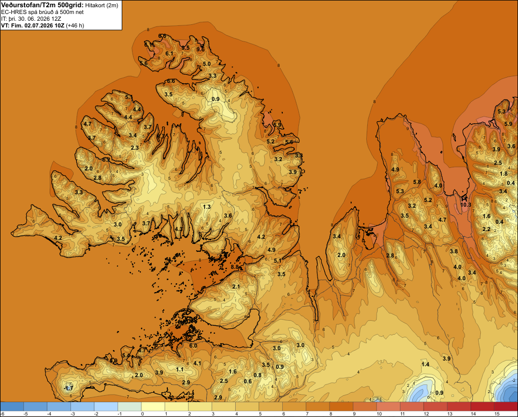The height and width of the screenshot is (417, 518).
Task: Select the 9.6 temperature value
Action: coord(200,49)
